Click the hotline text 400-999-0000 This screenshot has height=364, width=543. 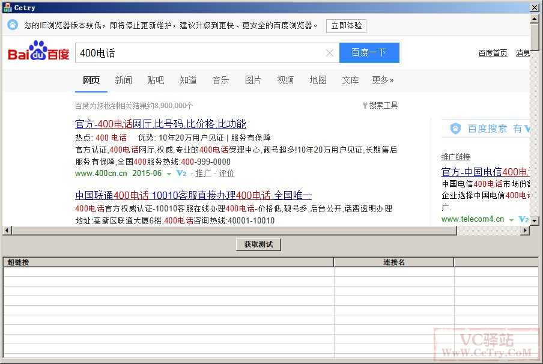206,162
